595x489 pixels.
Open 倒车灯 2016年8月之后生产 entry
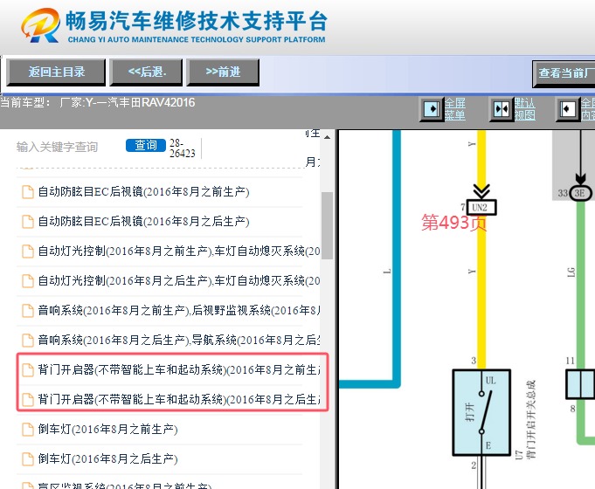[107, 458]
